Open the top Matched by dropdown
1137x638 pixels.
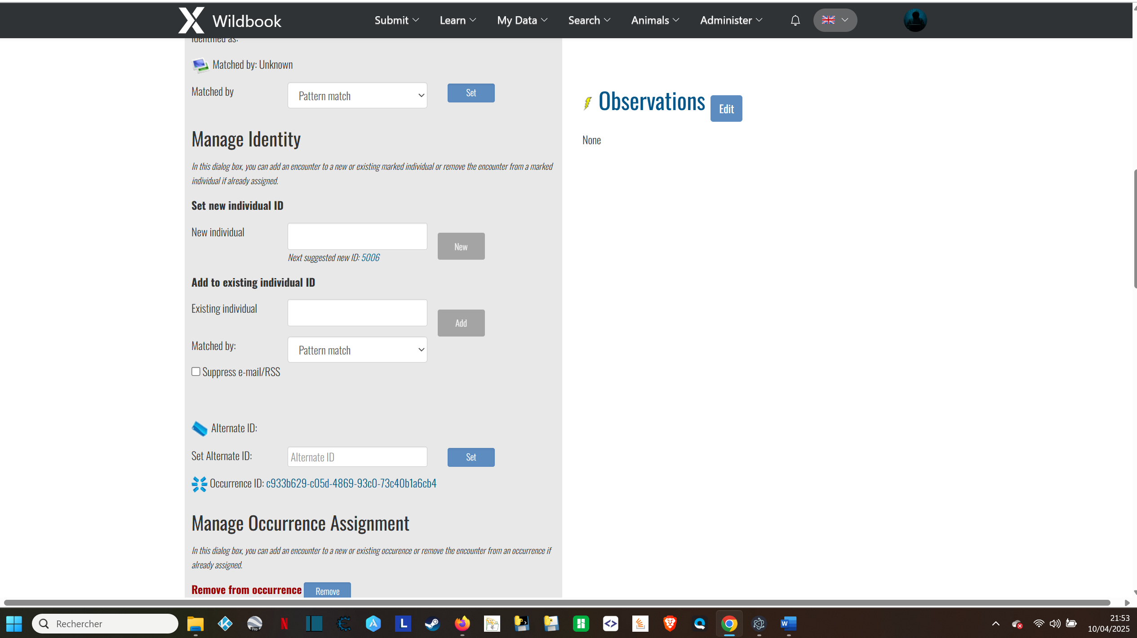[357, 96]
